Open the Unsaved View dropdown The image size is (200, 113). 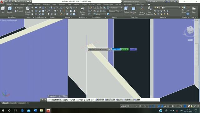115,11
